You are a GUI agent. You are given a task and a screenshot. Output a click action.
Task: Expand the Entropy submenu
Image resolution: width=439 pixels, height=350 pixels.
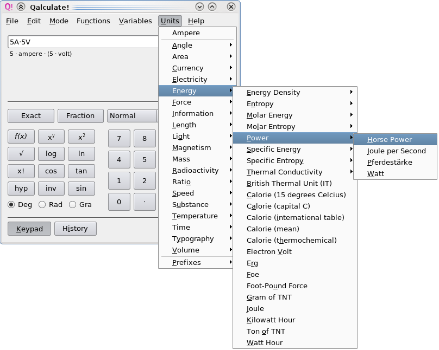295,104
